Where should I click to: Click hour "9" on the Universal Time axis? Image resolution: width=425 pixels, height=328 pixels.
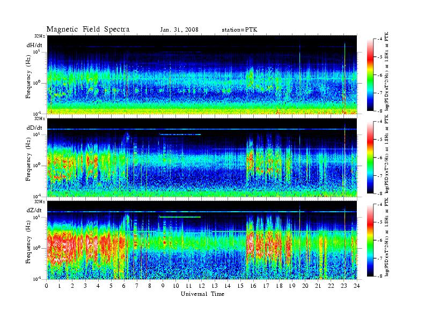163,286
